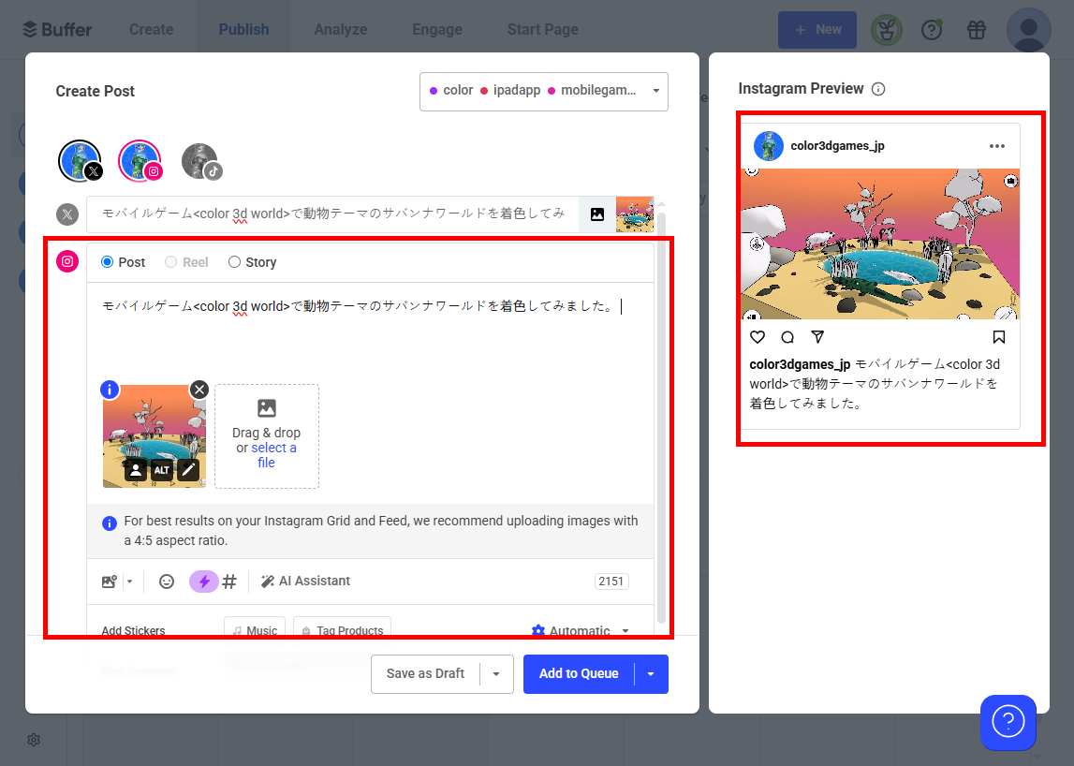
Task: Open the three-dot menu in preview
Action: 997,146
